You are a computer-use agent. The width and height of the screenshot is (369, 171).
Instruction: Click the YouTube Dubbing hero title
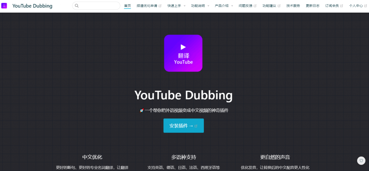[183, 95]
